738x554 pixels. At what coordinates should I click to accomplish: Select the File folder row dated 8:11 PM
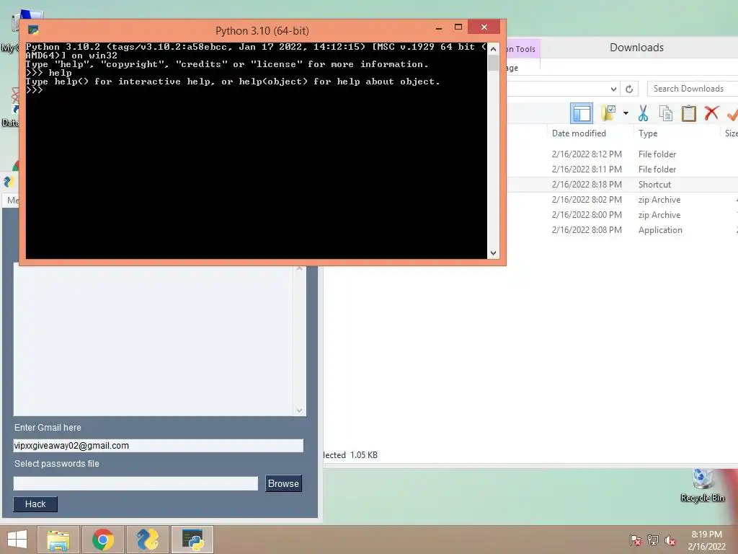[622, 169]
